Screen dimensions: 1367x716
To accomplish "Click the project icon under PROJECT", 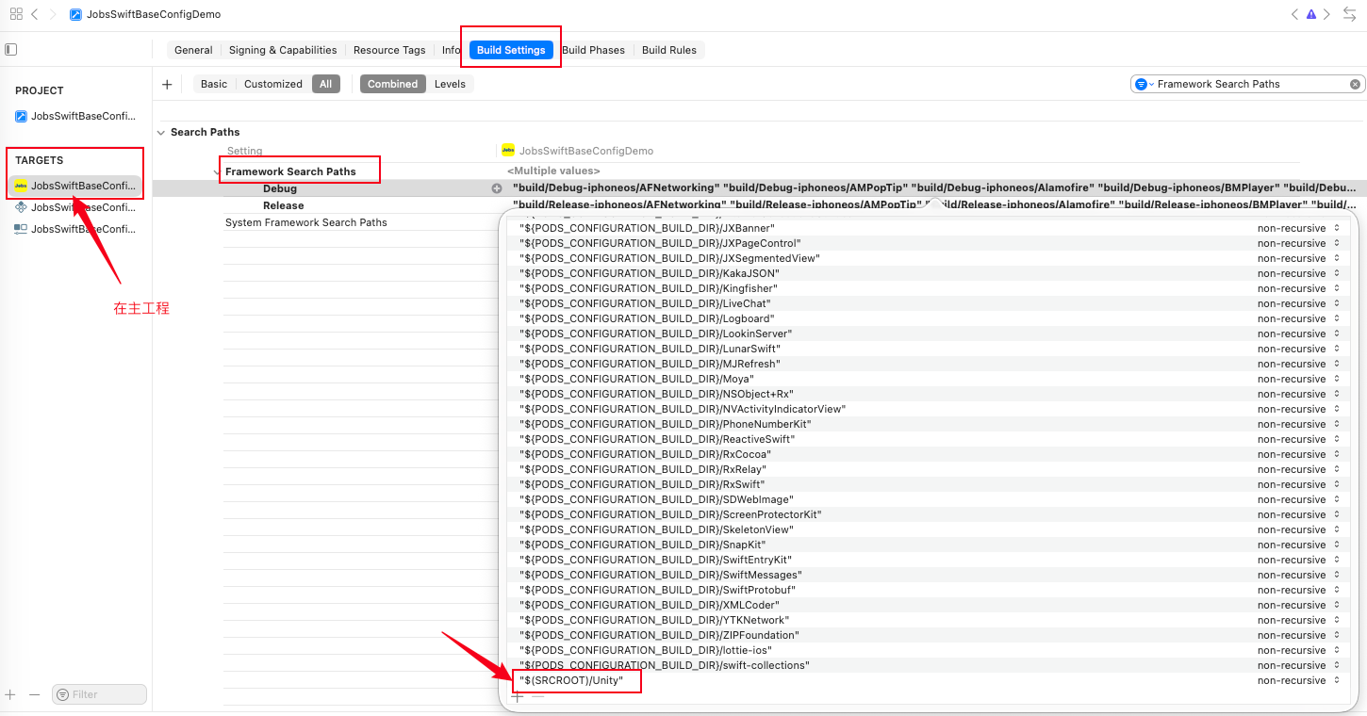I will click(21, 116).
